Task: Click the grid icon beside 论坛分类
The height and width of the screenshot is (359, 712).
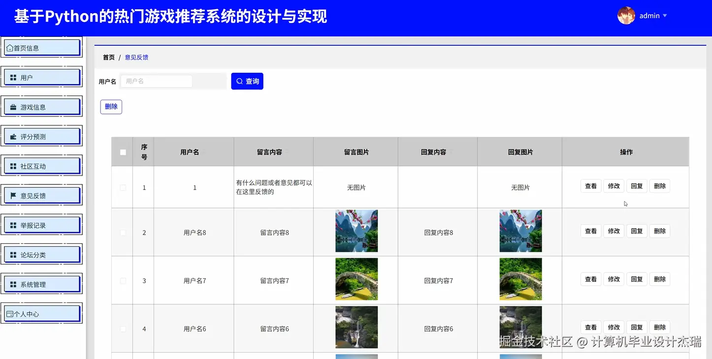Action: click(x=13, y=255)
